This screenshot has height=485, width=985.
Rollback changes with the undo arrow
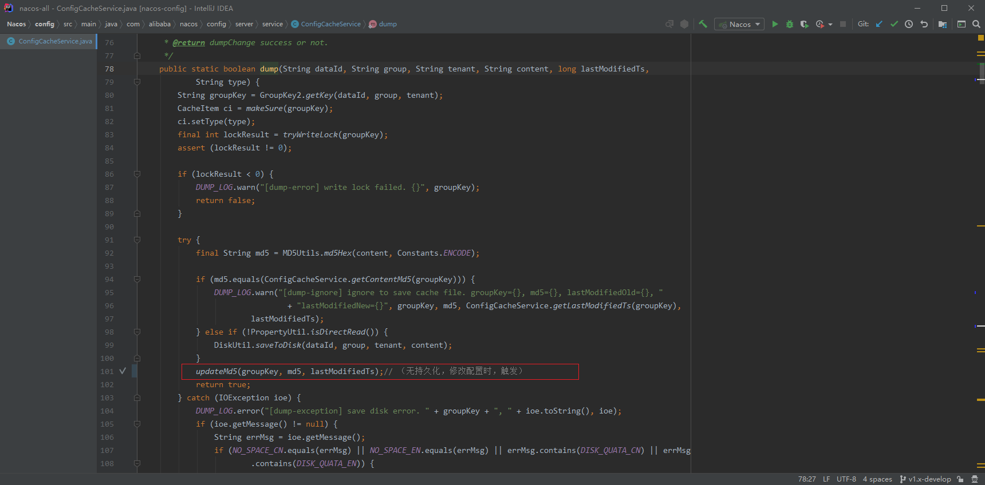tap(924, 24)
